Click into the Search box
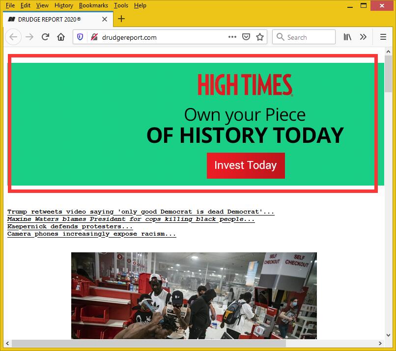Image resolution: width=396 pixels, height=351 pixels. (x=304, y=37)
